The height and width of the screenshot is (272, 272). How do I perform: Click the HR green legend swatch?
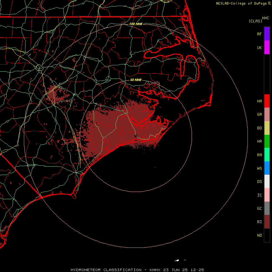(267, 141)
